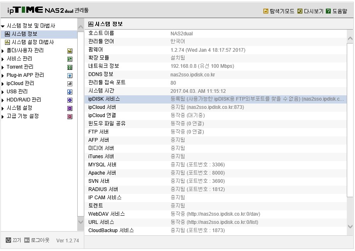Screen dimensions: 355x251
Task: Click the 고급 기능 설정 red icon
Action: 70,117
